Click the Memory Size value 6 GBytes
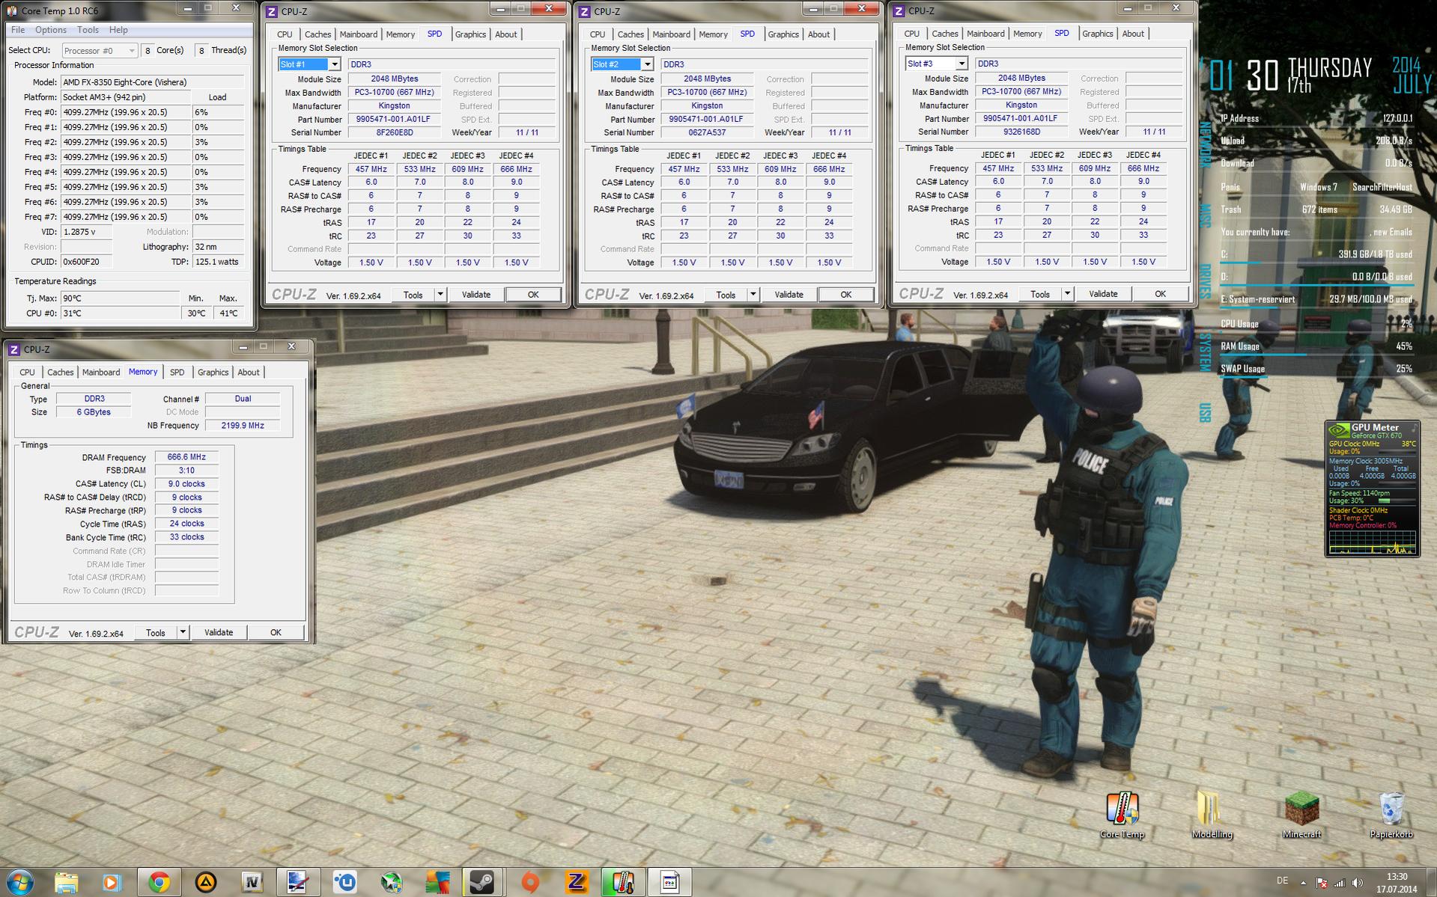 coord(94,412)
